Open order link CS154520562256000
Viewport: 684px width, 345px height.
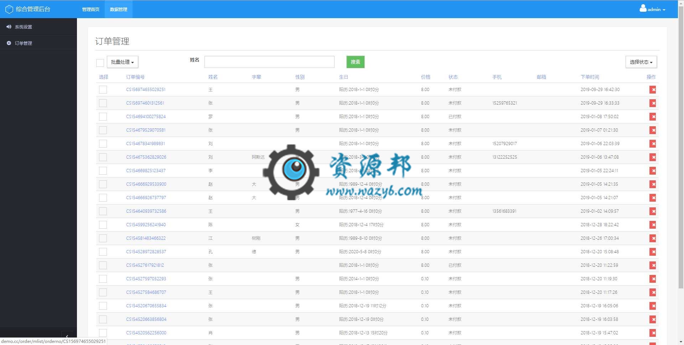pos(146,333)
